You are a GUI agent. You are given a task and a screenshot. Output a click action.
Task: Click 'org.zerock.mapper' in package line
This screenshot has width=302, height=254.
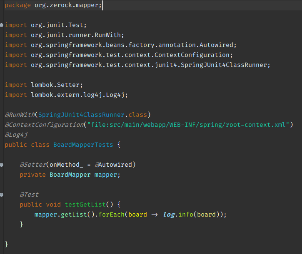click(66, 5)
